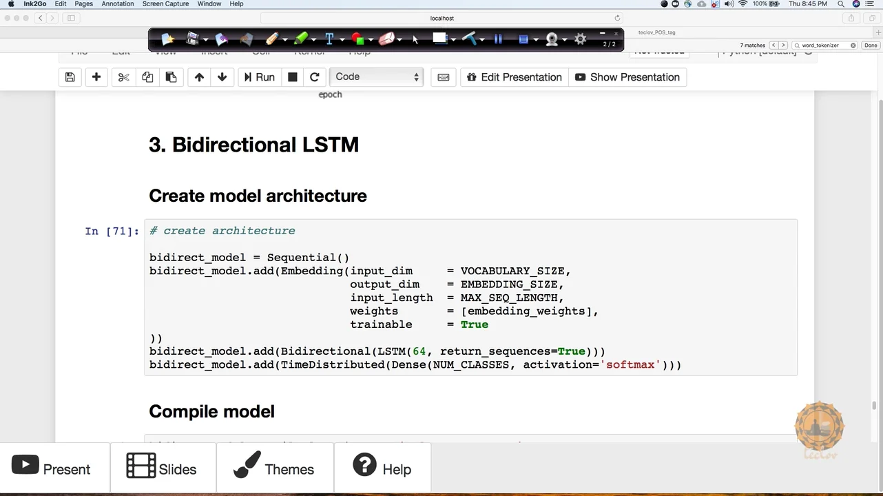Image resolution: width=883 pixels, height=496 pixels.
Task: Open Ink2Go settings gear
Action: tap(581, 39)
